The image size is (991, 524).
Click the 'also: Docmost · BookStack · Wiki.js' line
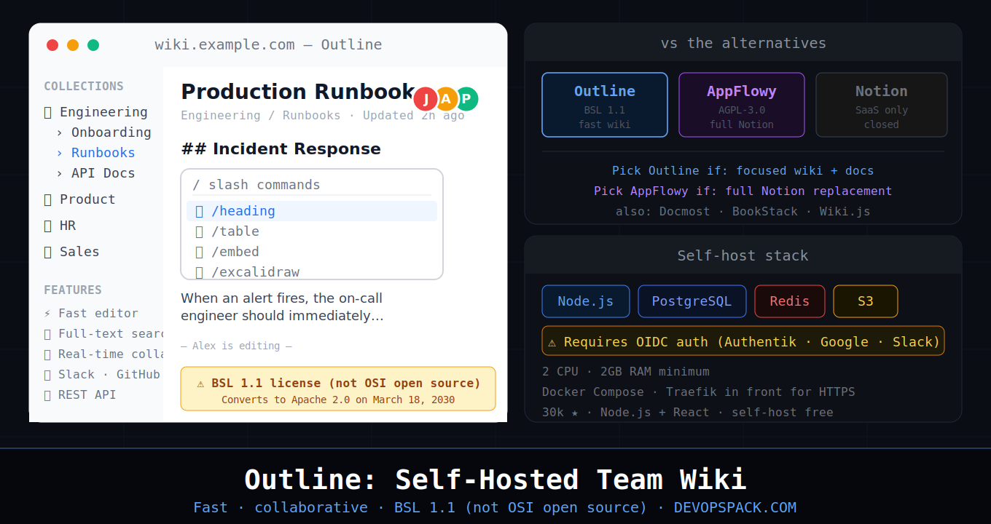tap(743, 212)
